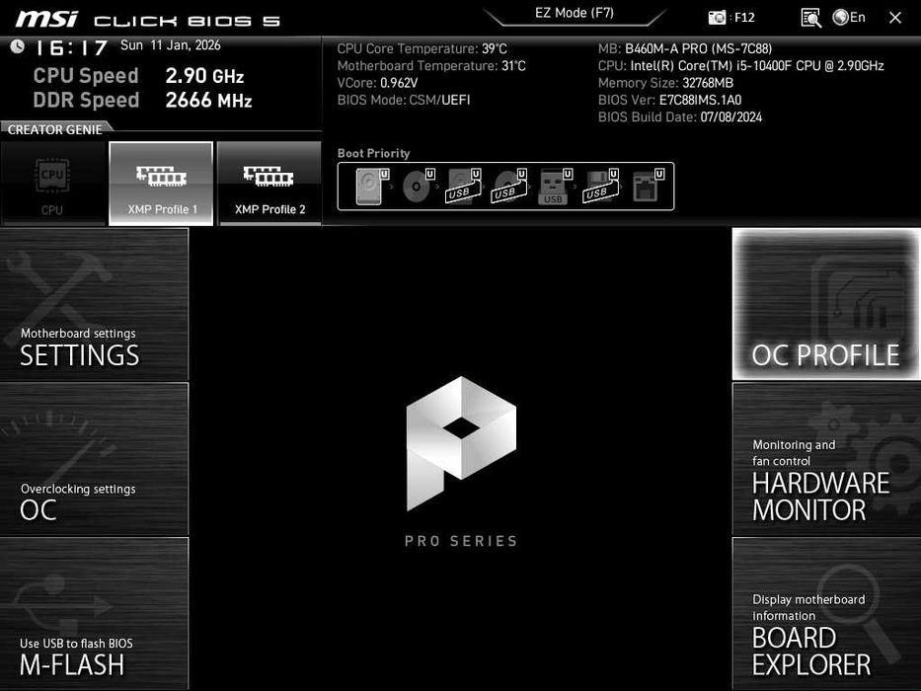This screenshot has height=691, width=921.
Task: Open the BIOS search magnifier icon
Action: [x=810, y=18]
